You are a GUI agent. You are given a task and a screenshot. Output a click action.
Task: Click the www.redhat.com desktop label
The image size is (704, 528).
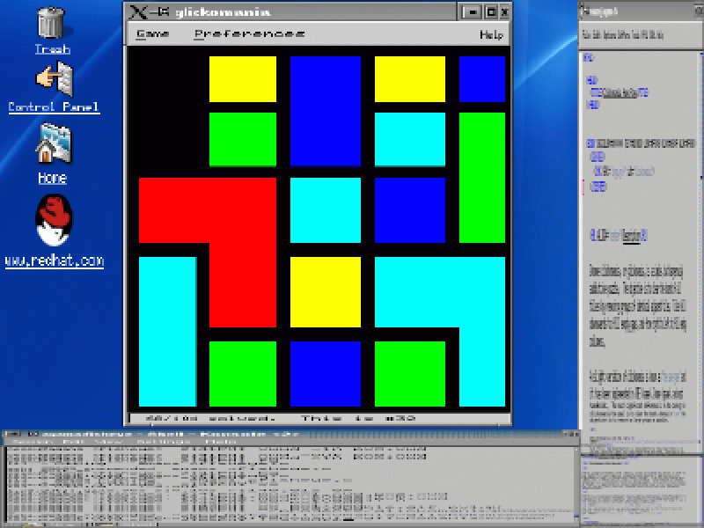click(x=54, y=261)
